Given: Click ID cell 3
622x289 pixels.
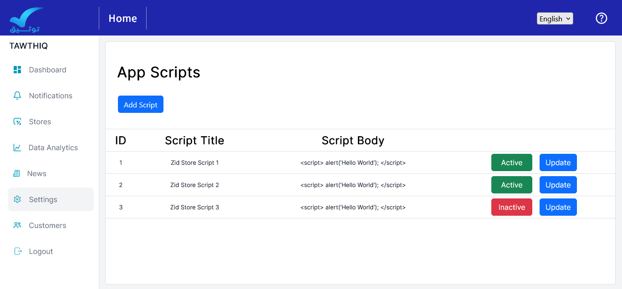Looking at the screenshot, I should [x=121, y=207].
